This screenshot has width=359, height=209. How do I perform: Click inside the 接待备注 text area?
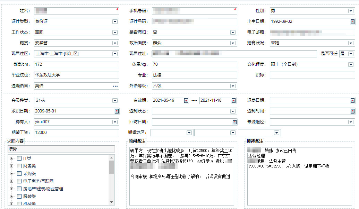pos(300,176)
